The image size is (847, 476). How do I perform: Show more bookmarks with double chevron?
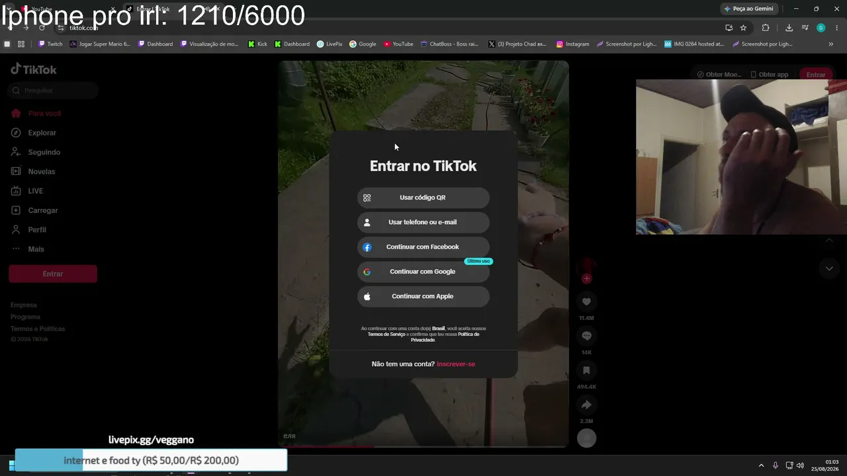tap(831, 44)
